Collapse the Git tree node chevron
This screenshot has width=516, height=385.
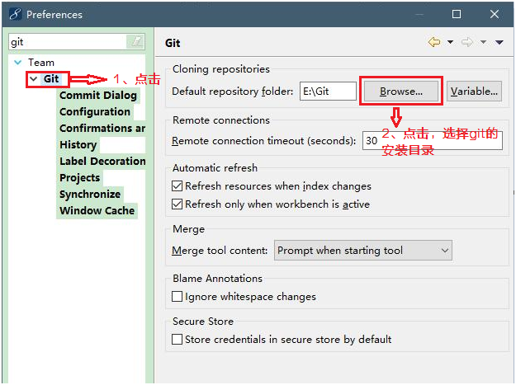34,79
